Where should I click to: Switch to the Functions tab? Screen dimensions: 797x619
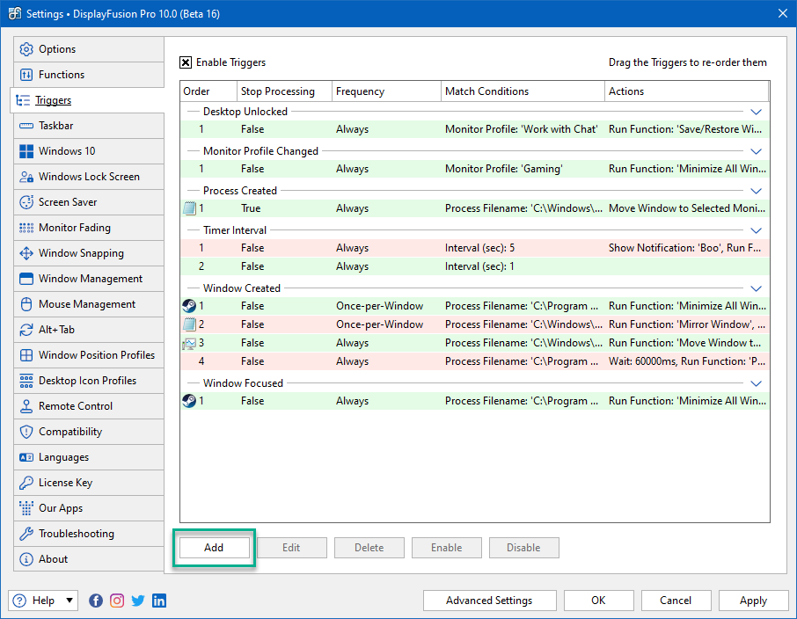89,75
